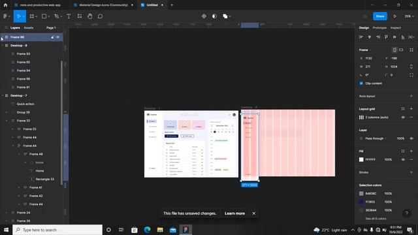Click the Learn more link
This screenshot has width=418, height=235.
(x=234, y=213)
